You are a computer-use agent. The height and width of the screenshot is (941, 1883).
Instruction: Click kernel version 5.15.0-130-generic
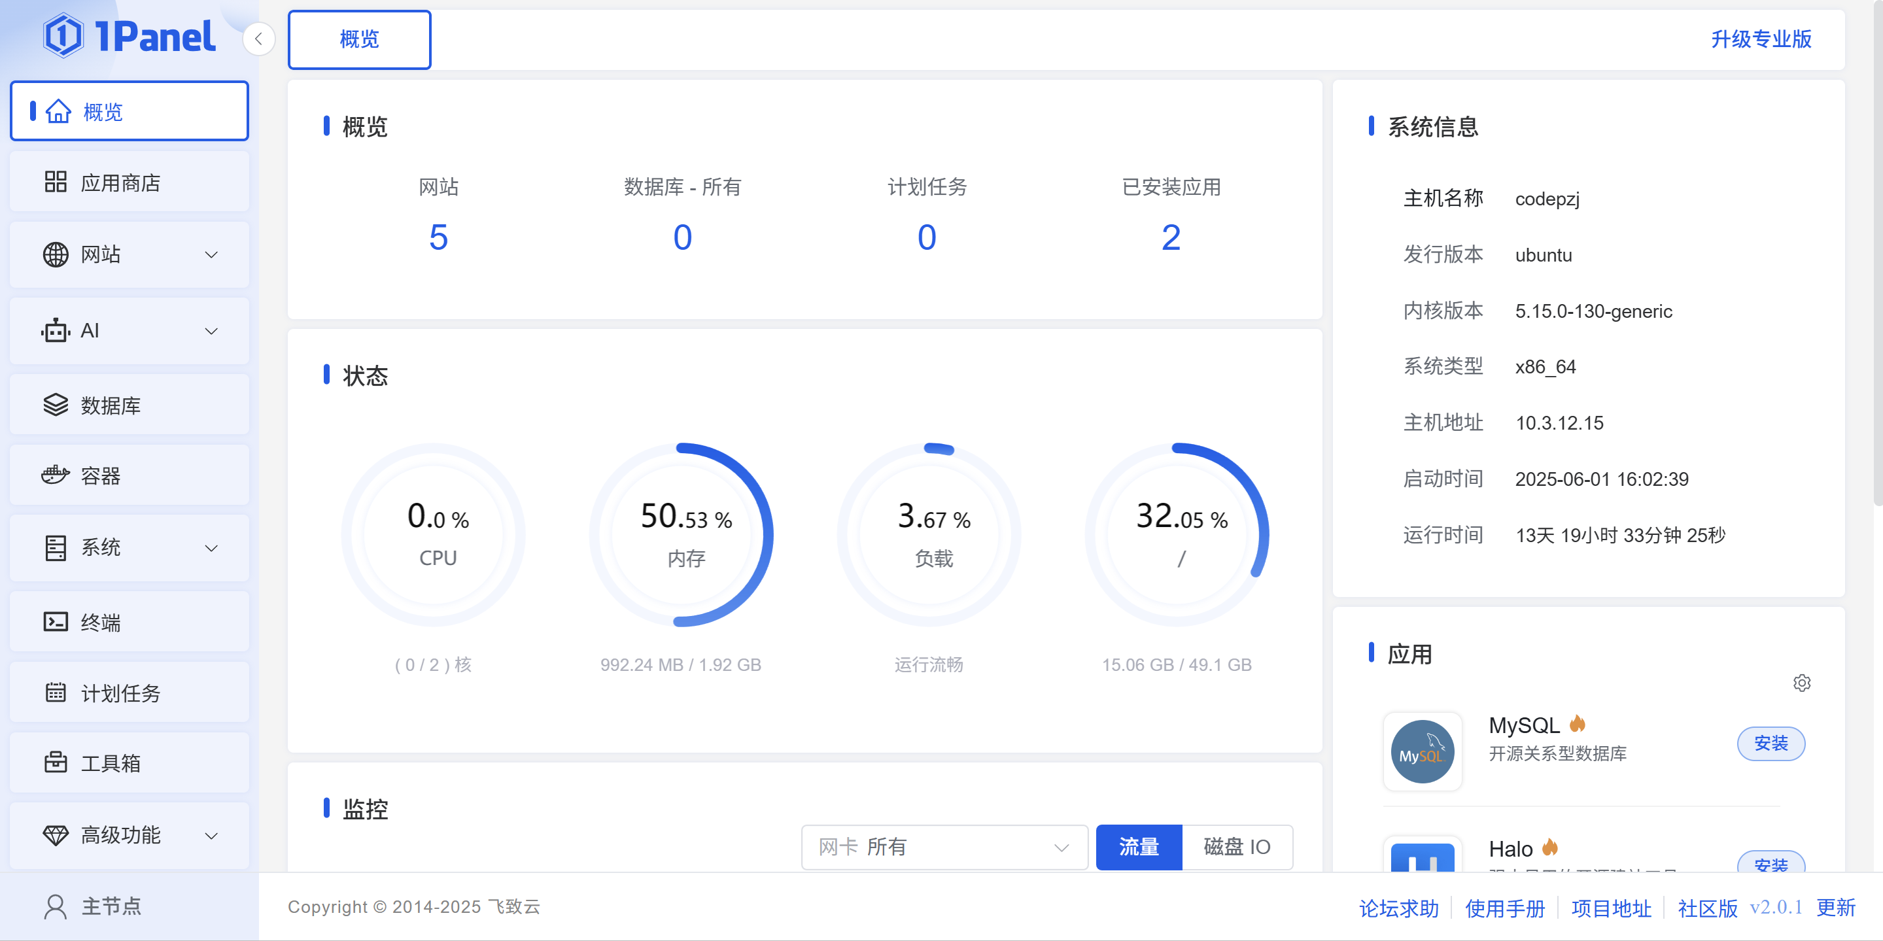(x=1593, y=311)
